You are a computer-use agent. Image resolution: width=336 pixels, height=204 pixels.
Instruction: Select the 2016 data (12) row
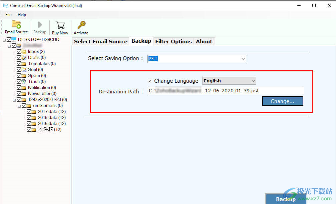click(52, 124)
